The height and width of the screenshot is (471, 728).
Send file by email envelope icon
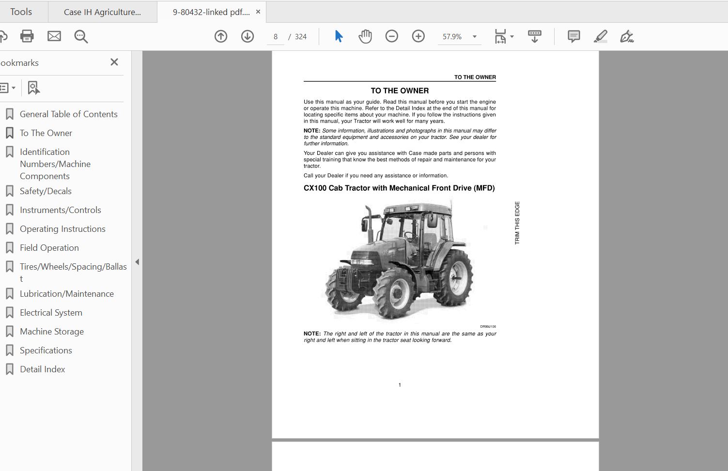54,36
